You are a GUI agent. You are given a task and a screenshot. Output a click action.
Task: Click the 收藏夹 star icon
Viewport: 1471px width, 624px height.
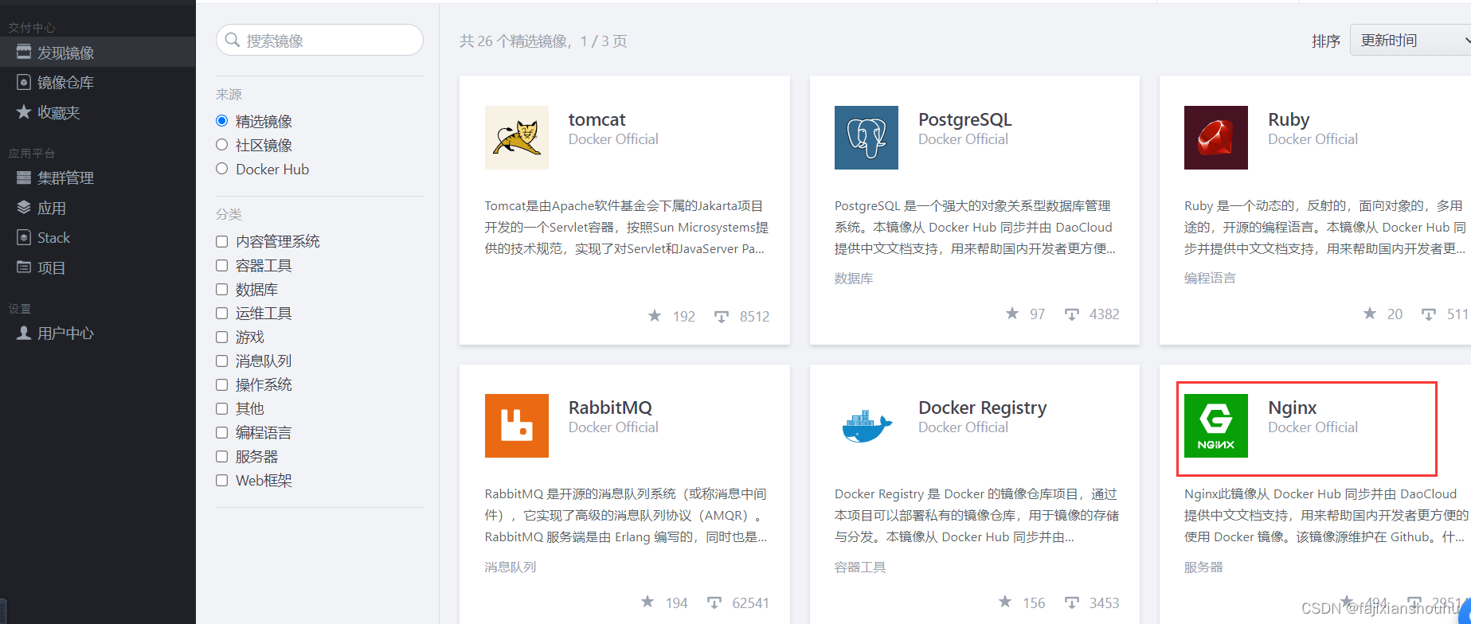point(24,112)
